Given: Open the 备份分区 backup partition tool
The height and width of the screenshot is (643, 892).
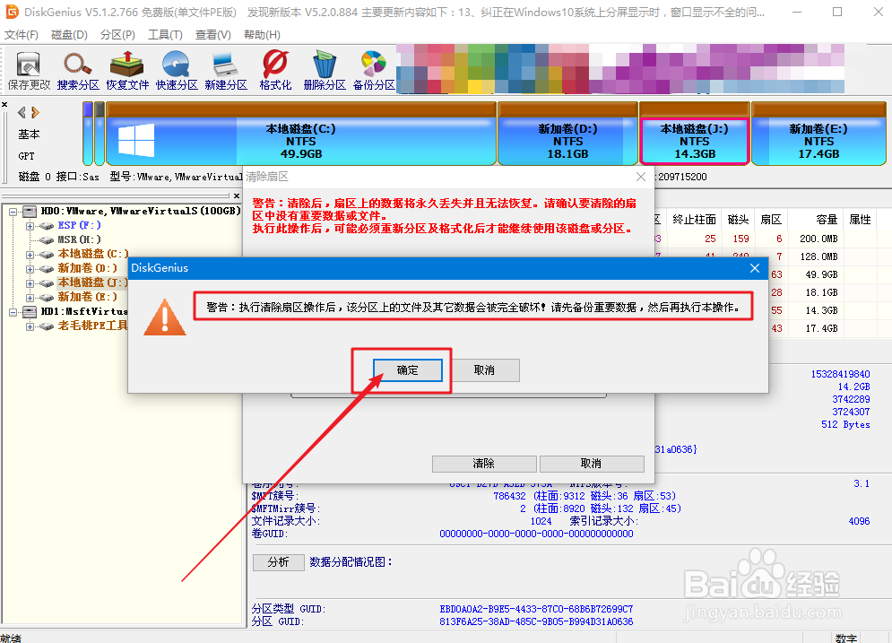Looking at the screenshot, I should pyautogui.click(x=373, y=70).
